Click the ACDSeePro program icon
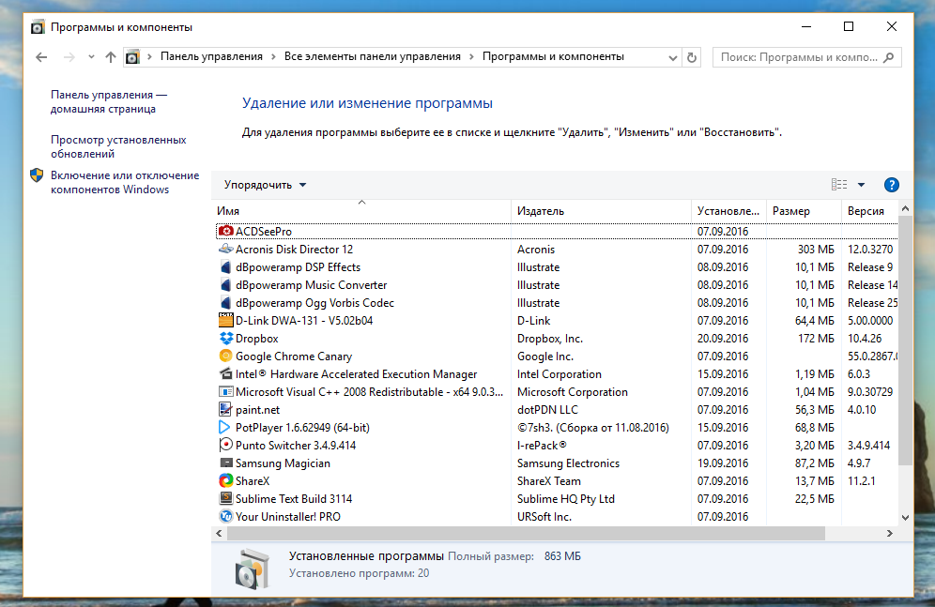The image size is (935, 607). (225, 231)
